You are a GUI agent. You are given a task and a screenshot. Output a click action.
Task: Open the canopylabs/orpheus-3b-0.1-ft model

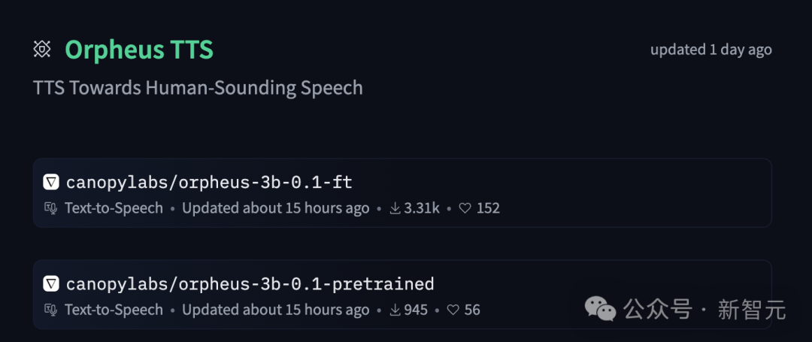pyautogui.click(x=209, y=182)
